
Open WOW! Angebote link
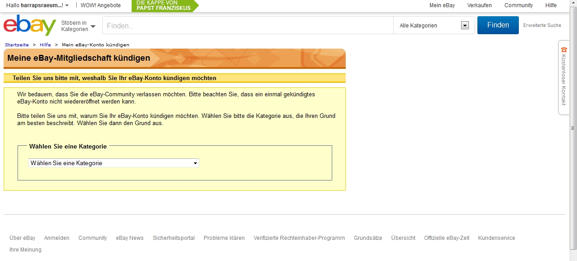click(x=101, y=5)
